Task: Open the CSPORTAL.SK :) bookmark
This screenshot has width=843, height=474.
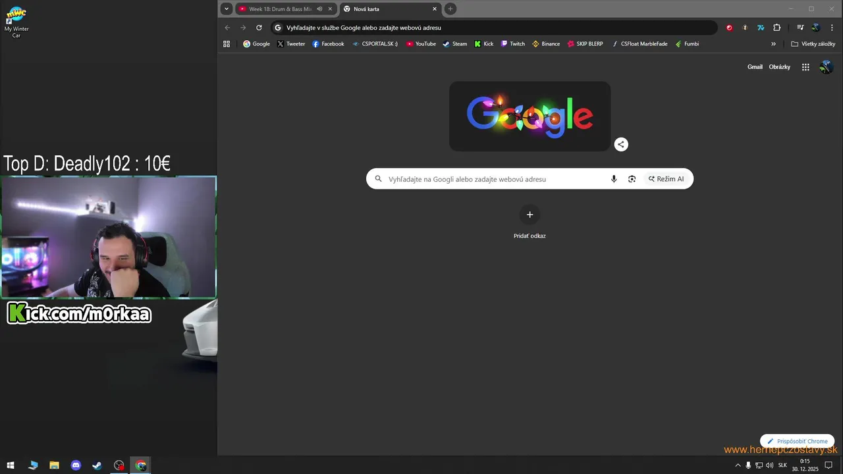Action: (x=375, y=44)
